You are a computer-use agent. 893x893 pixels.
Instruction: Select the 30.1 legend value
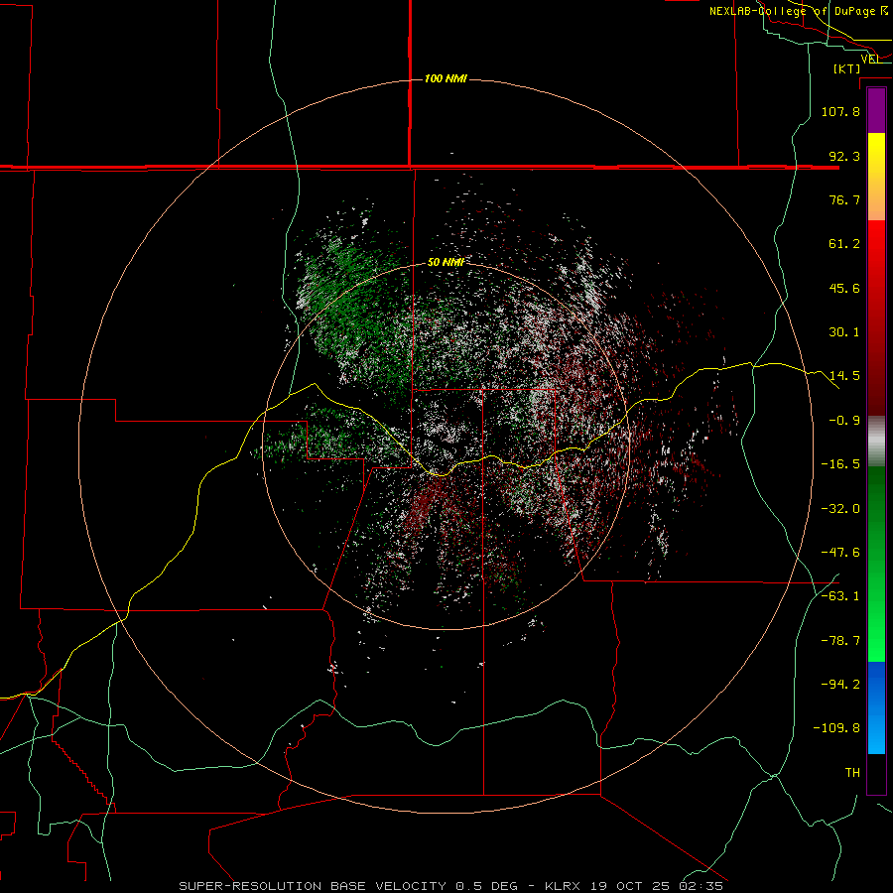click(x=844, y=332)
